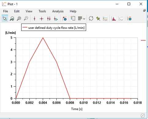Viewport: 148px width, 119px height.
Task: Click the red curve marker right of plot
Action: (143, 40)
